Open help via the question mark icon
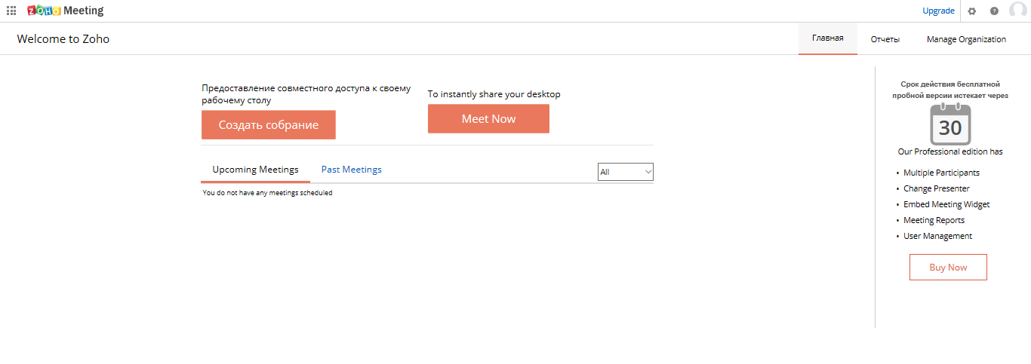 coord(994,11)
